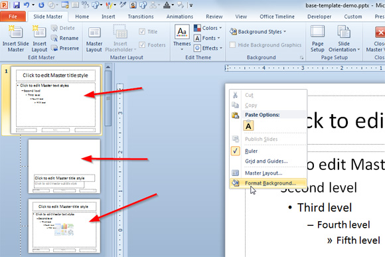Select slide master thumbnail number 1
Image resolution: width=385 pixels, height=257 pixels.
(x=56, y=100)
